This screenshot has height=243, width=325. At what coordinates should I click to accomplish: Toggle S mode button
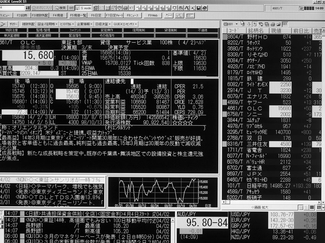[x=83, y=8]
